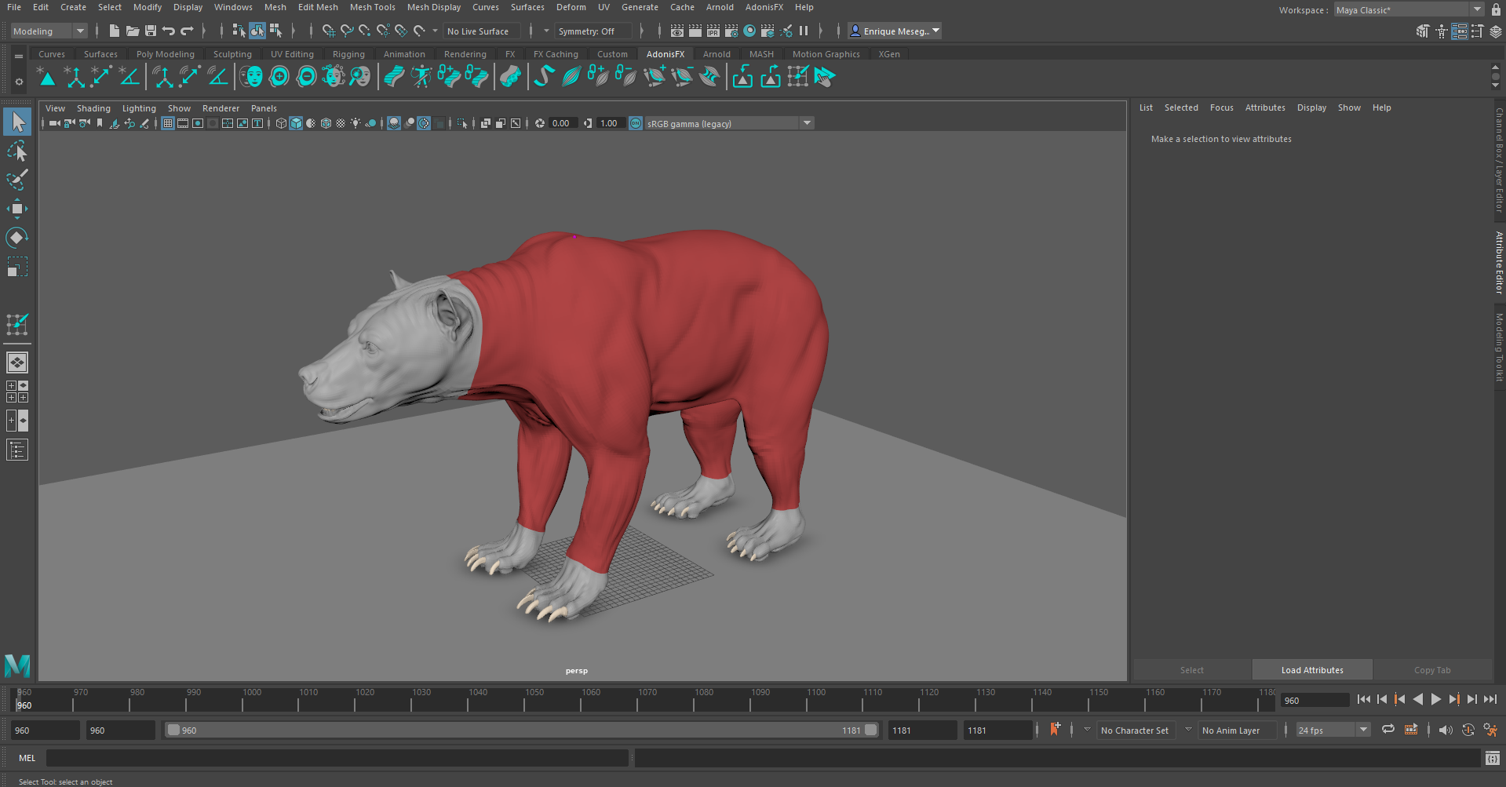1506x787 pixels.
Task: Activate the Rotate tool
Action: pos(16,238)
